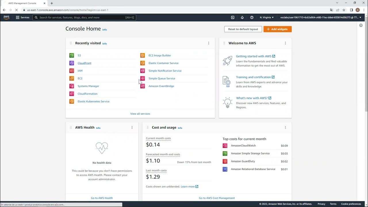Click View all services link
This screenshot has height=207, width=368.
click(x=140, y=114)
